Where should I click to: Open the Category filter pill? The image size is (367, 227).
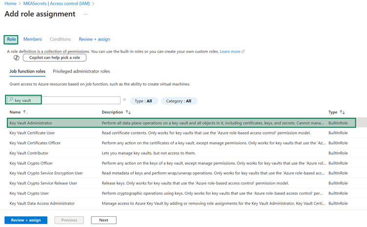coord(179,101)
